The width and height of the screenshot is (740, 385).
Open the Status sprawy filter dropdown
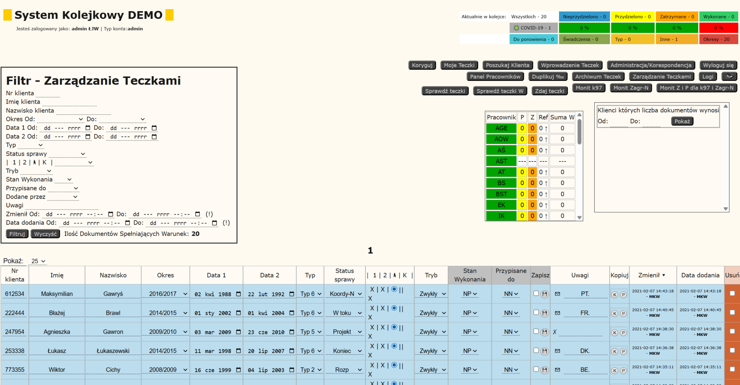[x=68, y=154]
